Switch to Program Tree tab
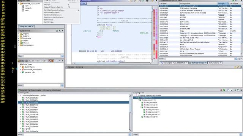This screenshot has width=243, height=136. pos(26,26)
